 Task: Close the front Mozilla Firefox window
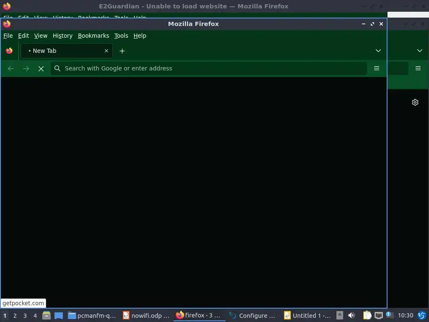381,24
